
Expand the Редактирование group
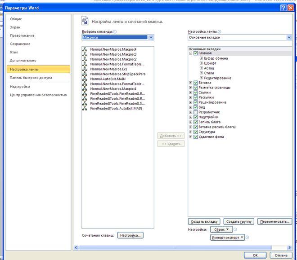(201, 78)
